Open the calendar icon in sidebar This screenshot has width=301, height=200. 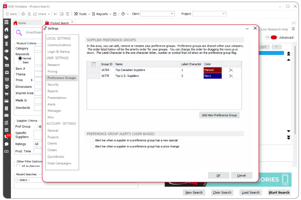click(x=6, y=130)
